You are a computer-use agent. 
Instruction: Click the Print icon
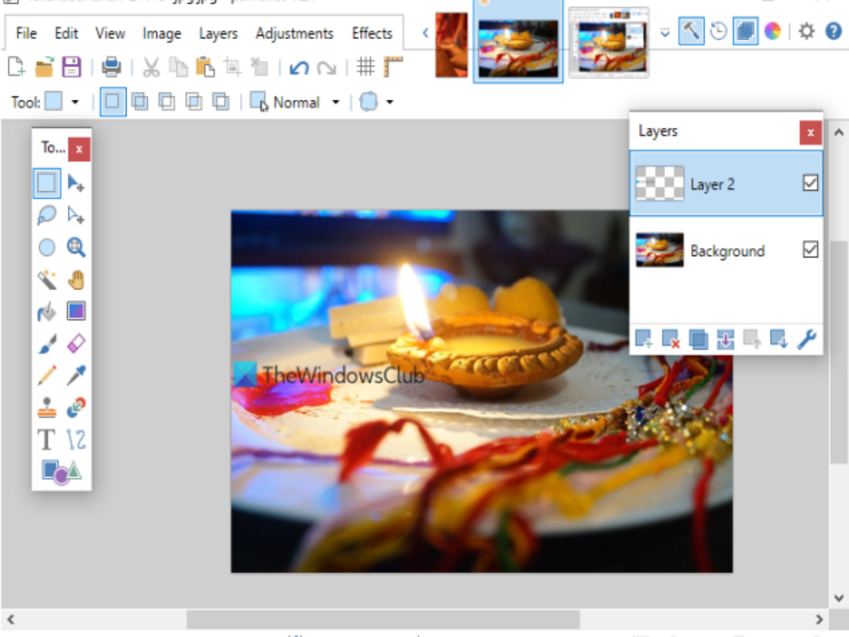tap(111, 67)
